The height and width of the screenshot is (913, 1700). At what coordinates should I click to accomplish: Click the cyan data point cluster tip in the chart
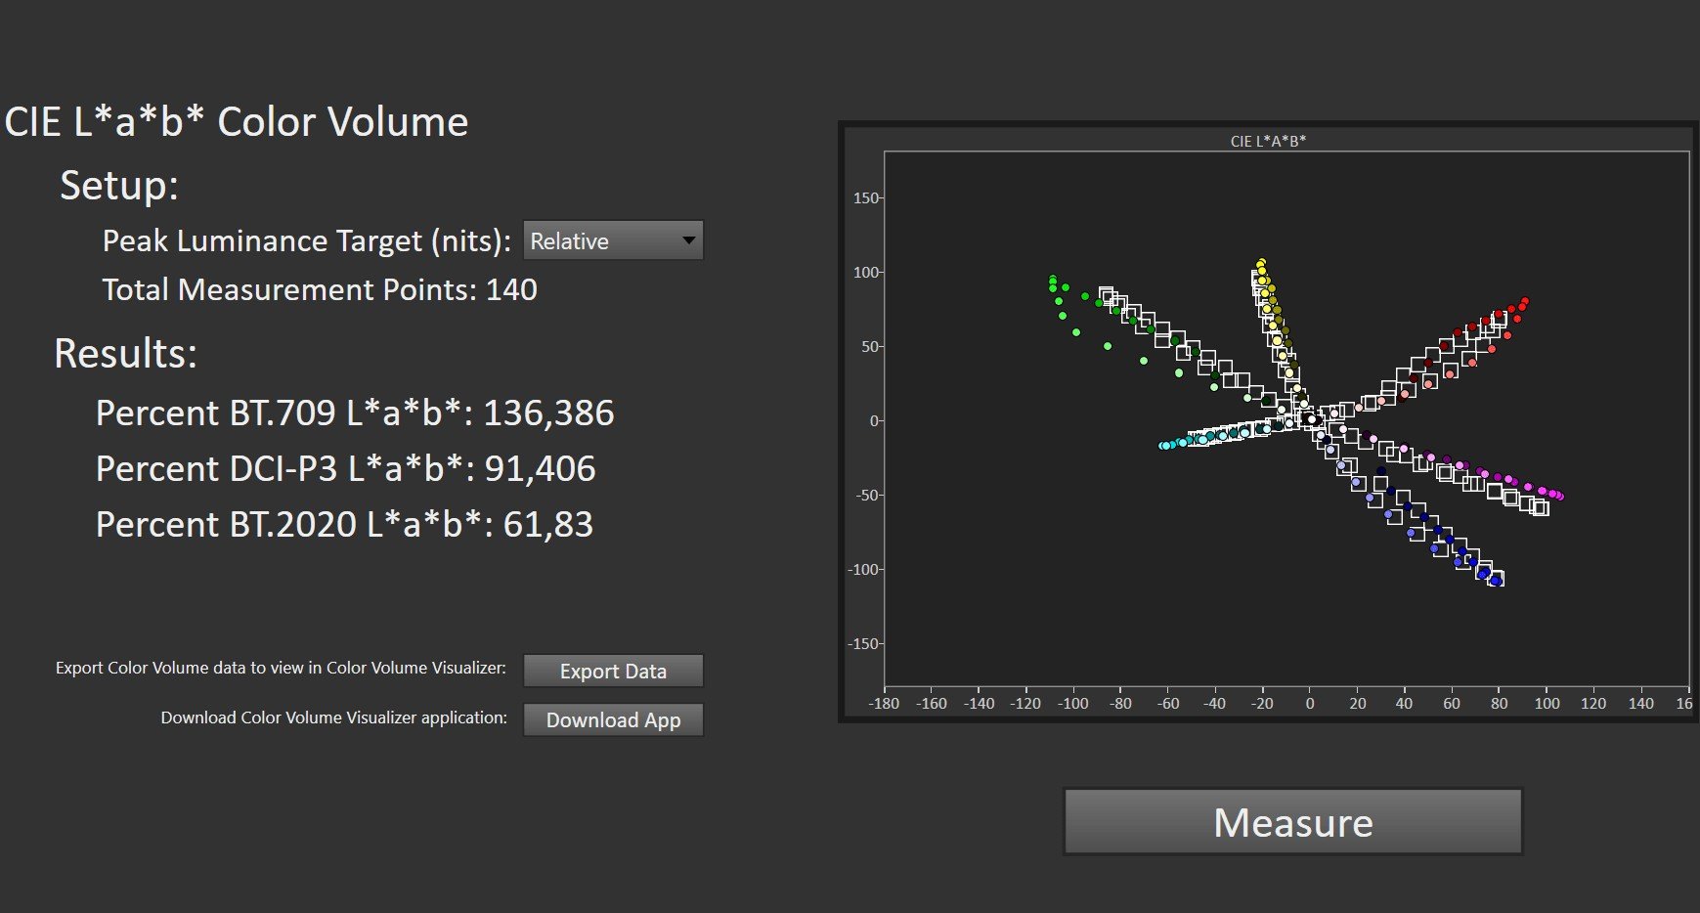1163,446
